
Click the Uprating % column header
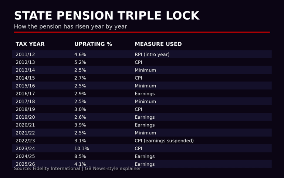pos(93,44)
